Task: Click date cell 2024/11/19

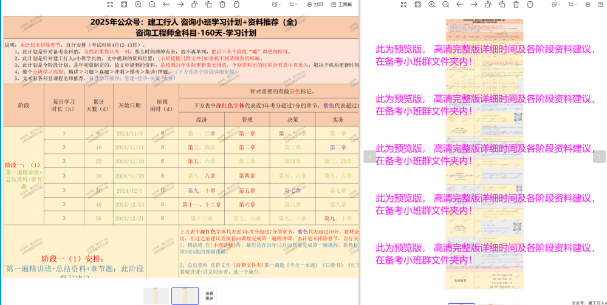Action: pos(129,161)
